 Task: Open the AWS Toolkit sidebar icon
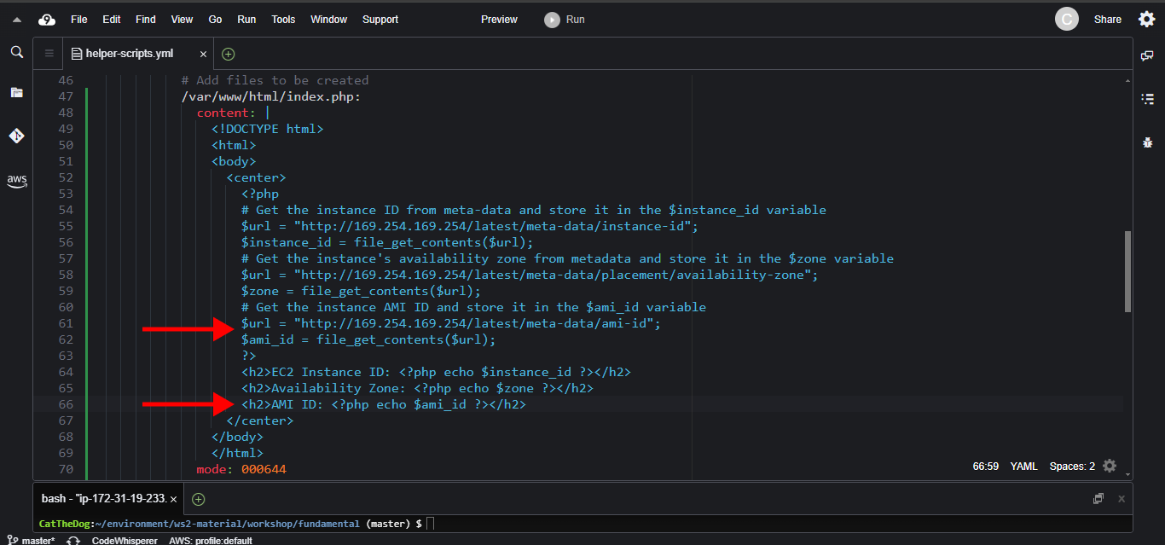click(16, 181)
